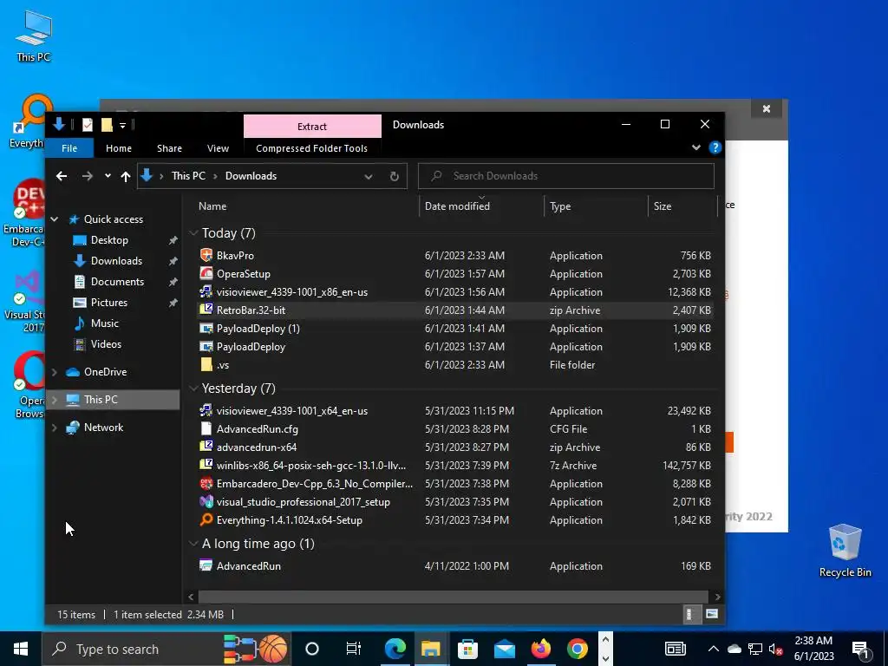This screenshot has height=666, width=888.
Task: Select the Everything-1.4.1.1024.x64-Setup icon
Action: (x=206, y=520)
